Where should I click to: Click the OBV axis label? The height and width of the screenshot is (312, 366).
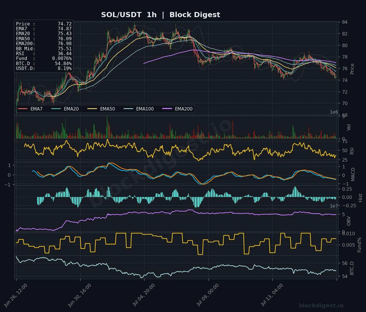349,221
